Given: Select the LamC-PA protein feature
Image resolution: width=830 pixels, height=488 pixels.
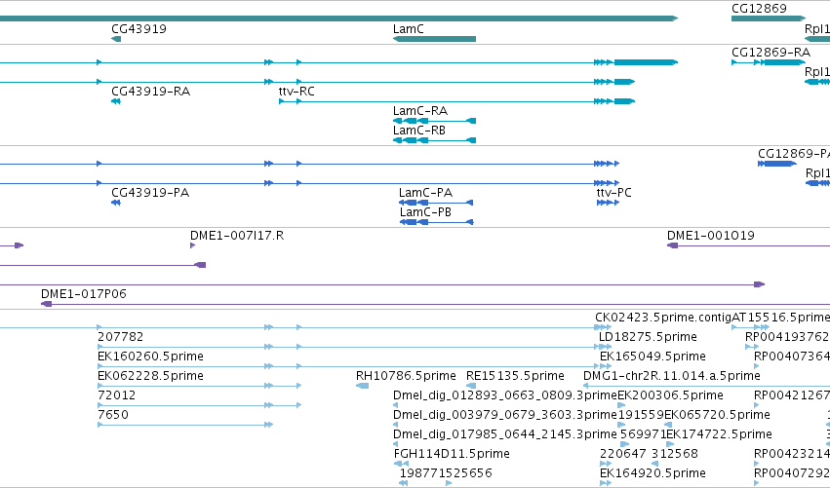Looking at the screenshot, I should click(436, 203).
